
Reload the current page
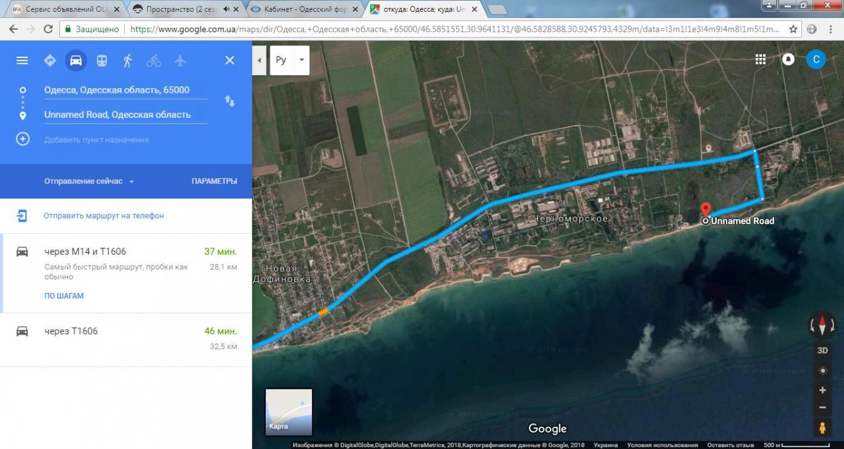tap(47, 29)
